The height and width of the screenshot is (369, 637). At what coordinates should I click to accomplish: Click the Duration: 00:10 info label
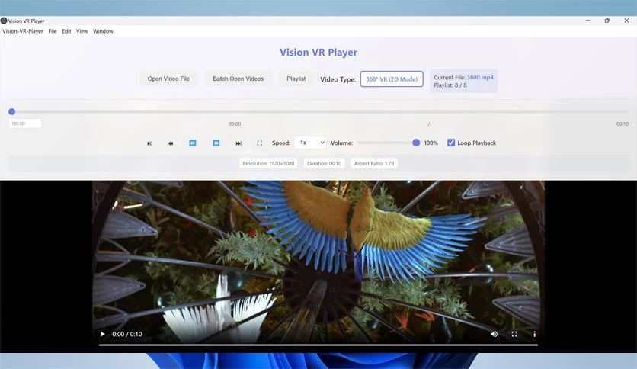(324, 163)
